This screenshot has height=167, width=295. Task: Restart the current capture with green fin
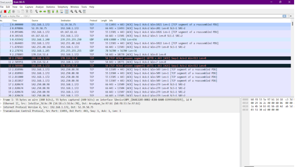9,12
